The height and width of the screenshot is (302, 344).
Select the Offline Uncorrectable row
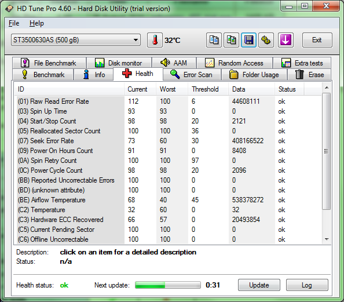168,239
